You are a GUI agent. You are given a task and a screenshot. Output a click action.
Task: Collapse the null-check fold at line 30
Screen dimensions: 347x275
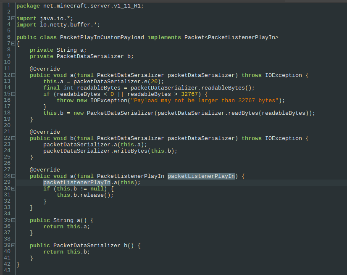pyautogui.click(x=12, y=188)
